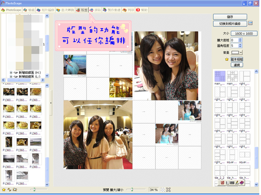The width and height of the screenshot is (261, 195).
Task: Click the yellow star beside 範本相框
Action: coord(227,59)
